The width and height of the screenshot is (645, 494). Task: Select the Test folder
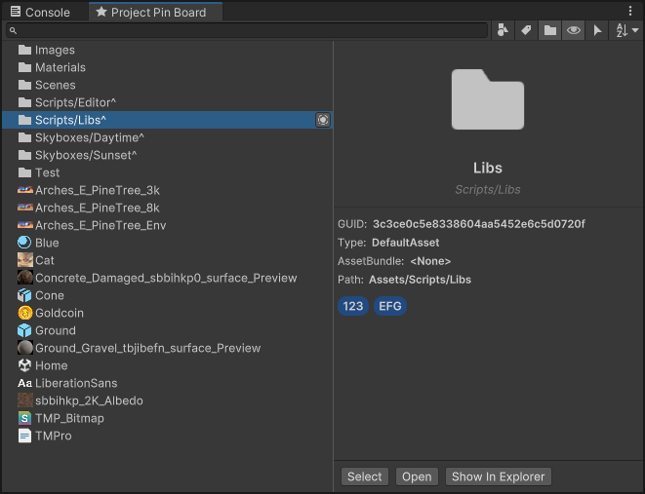[167, 172]
